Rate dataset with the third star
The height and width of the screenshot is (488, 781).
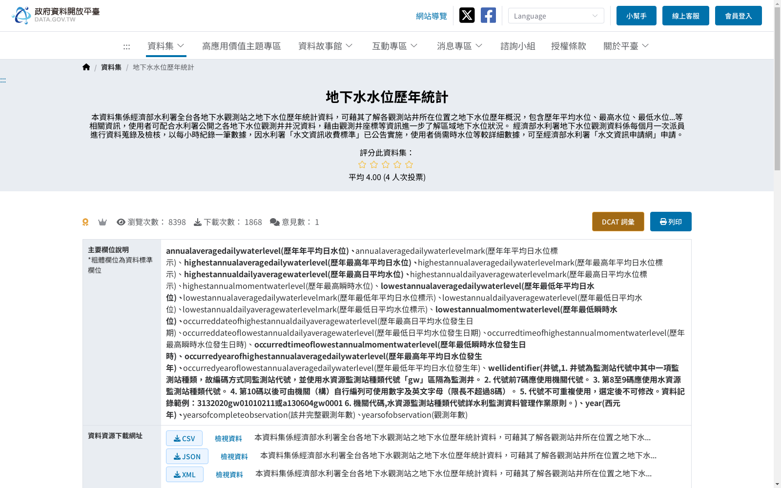click(x=386, y=164)
